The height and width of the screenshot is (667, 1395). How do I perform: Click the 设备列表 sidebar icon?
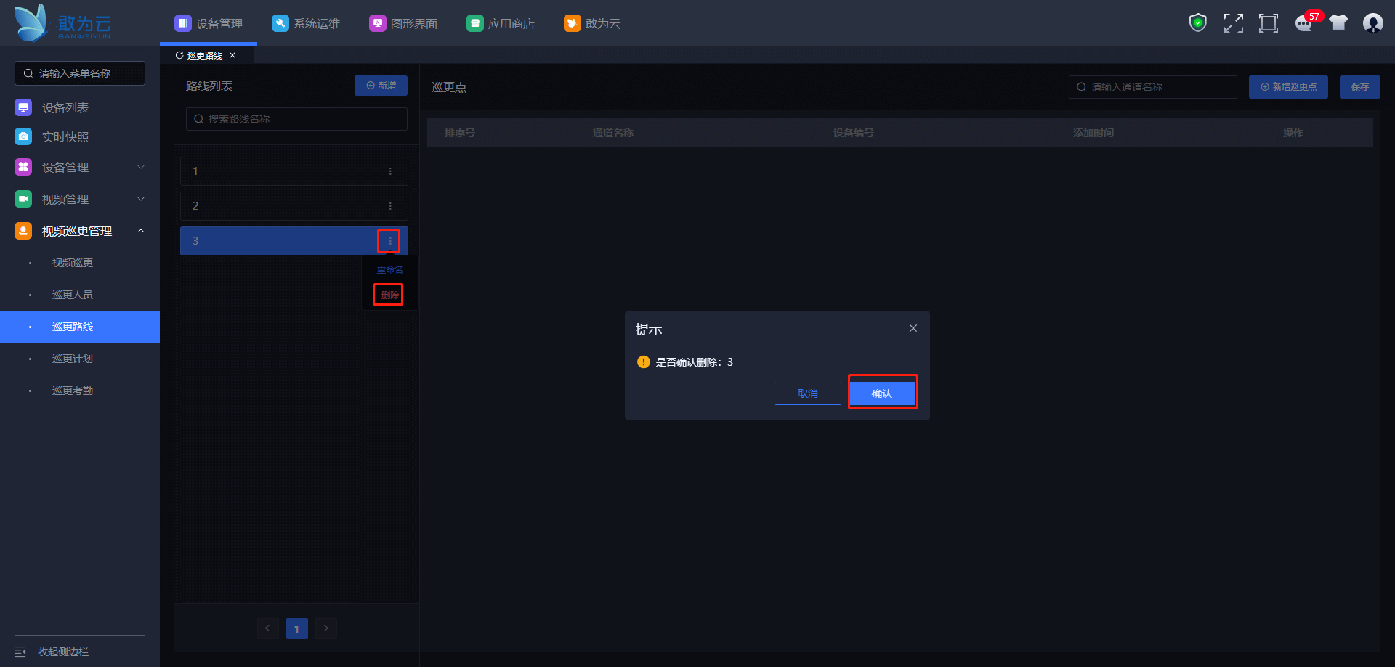tap(23, 107)
